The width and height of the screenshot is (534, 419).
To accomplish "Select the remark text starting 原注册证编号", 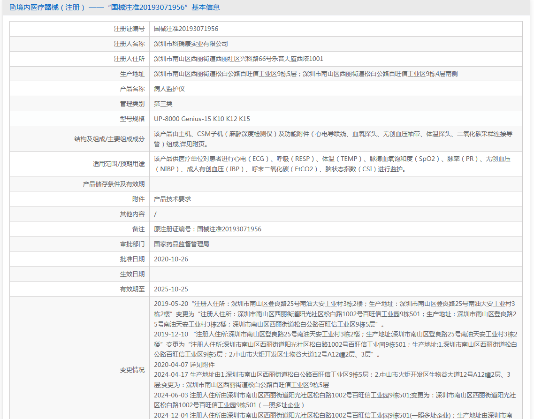I will point(207,229).
